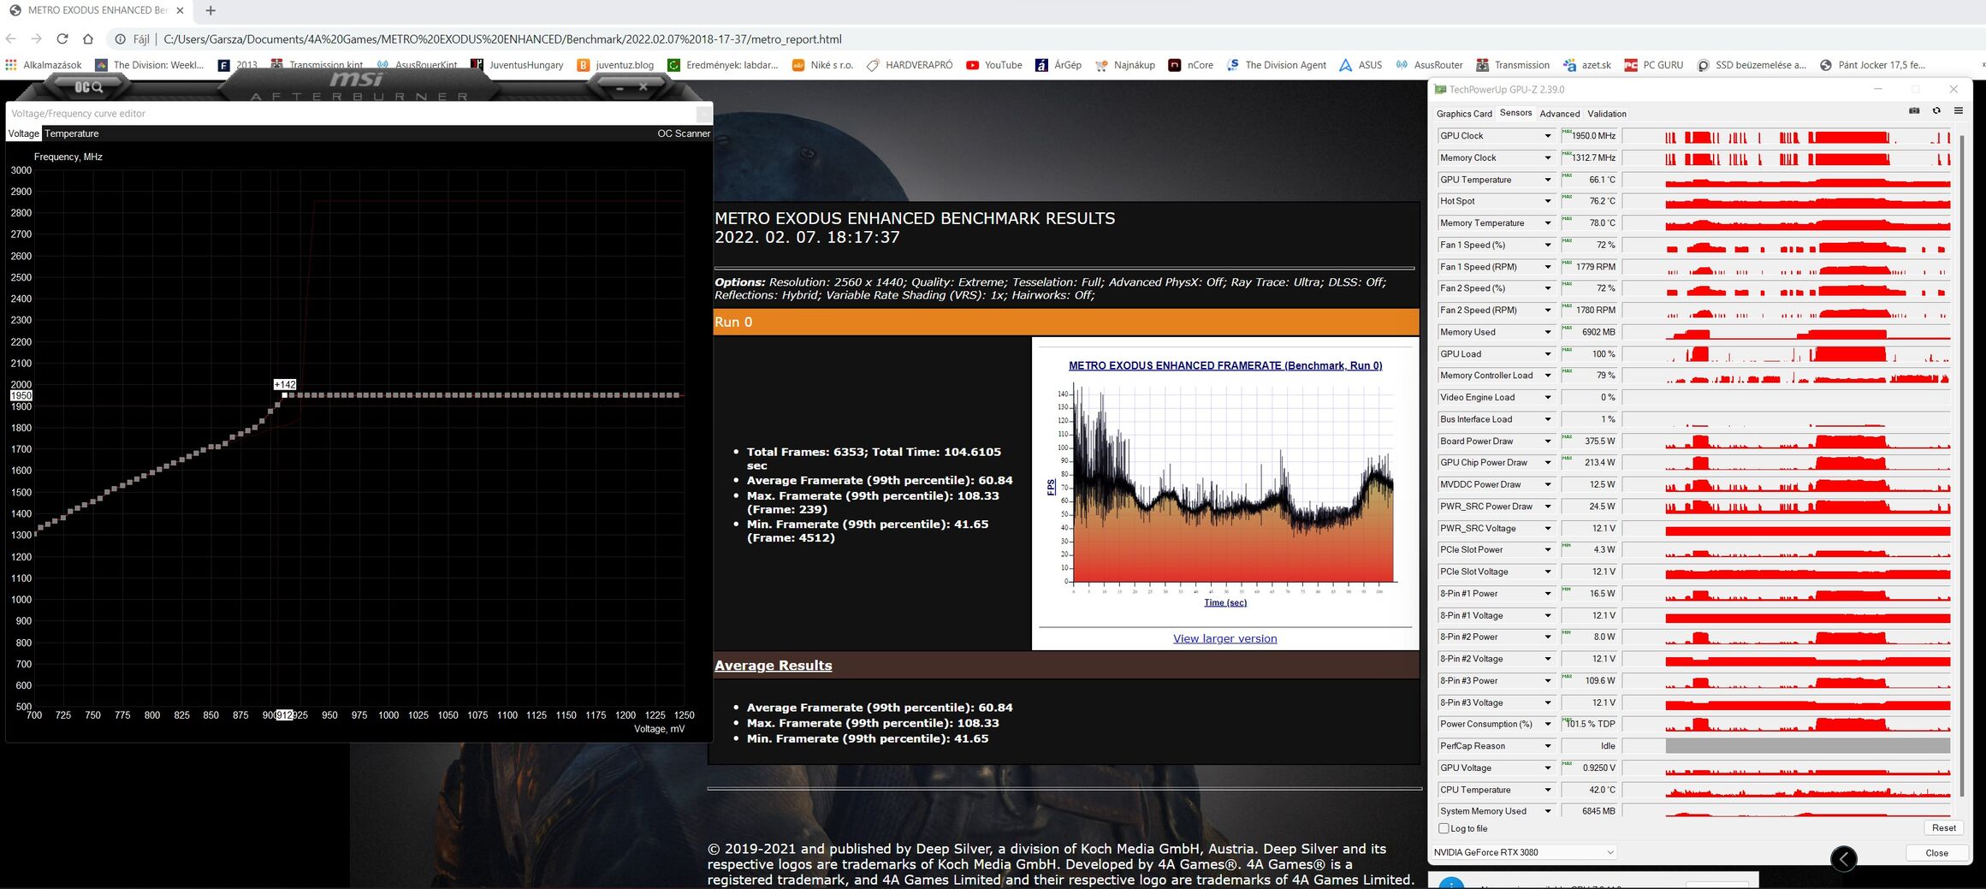This screenshot has height=889, width=1986.
Task: Expand the GPU Clock sensor dropdown
Action: tap(1547, 136)
